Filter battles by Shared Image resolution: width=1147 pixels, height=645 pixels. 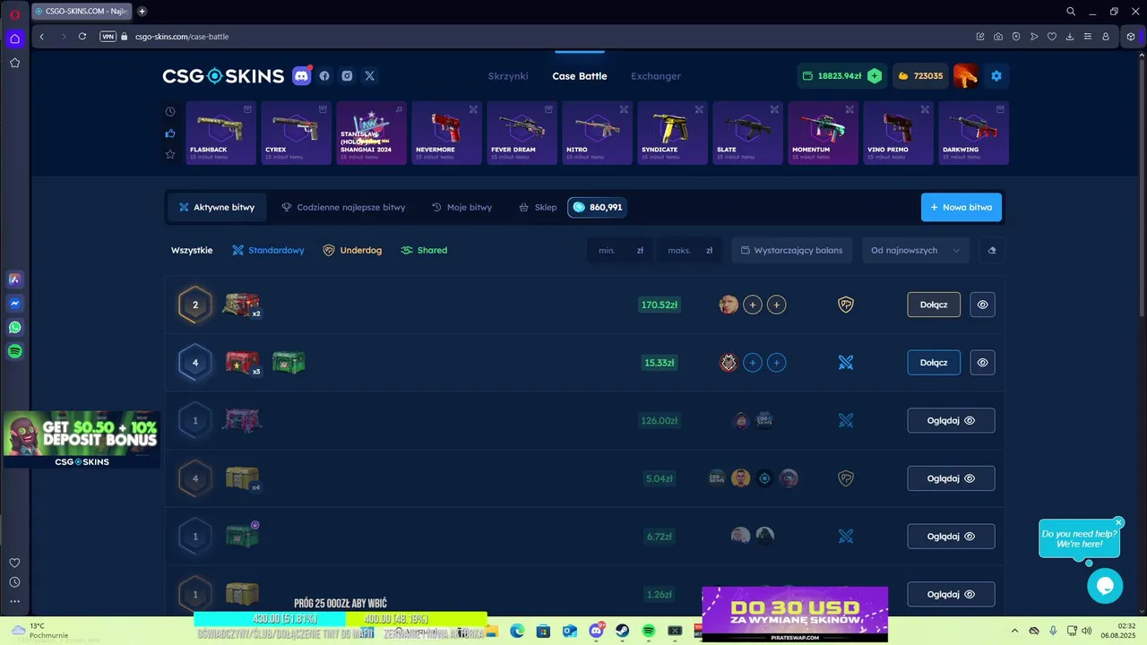click(424, 250)
